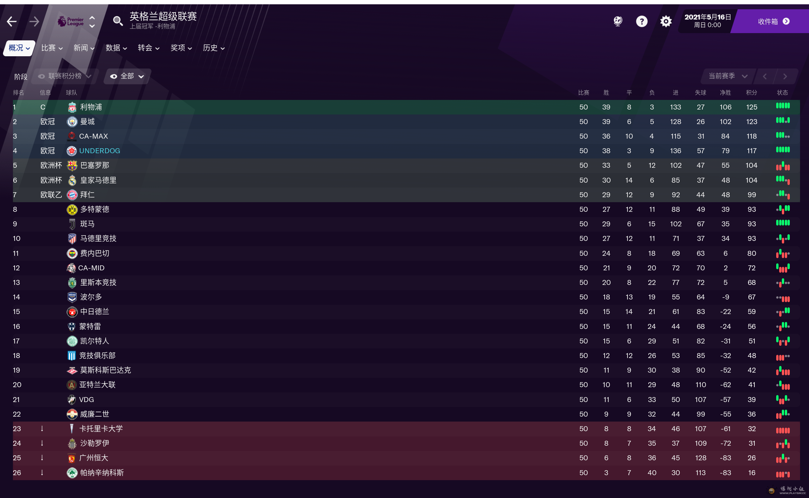Open the 收件箱 inbox button

click(x=772, y=22)
